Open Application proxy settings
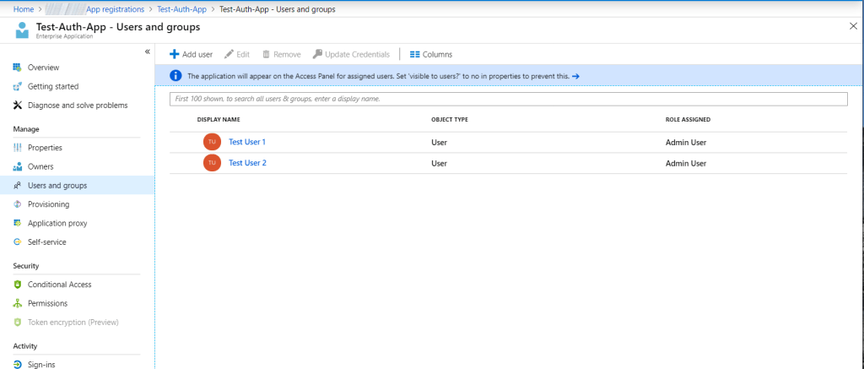The height and width of the screenshot is (369, 864). [x=57, y=223]
